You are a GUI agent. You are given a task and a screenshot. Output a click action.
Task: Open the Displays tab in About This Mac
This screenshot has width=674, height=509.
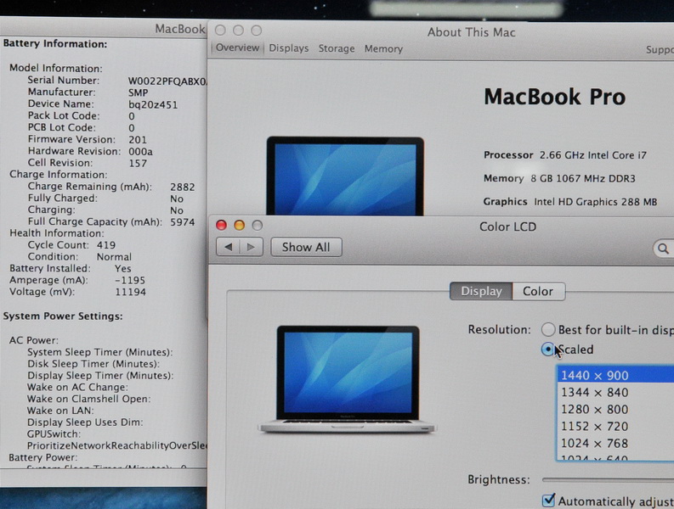[x=289, y=48]
